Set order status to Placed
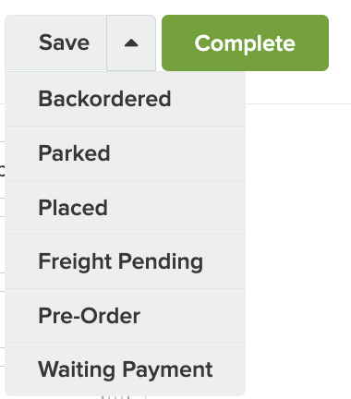Image resolution: width=351 pixels, height=399 pixels. tap(125, 207)
